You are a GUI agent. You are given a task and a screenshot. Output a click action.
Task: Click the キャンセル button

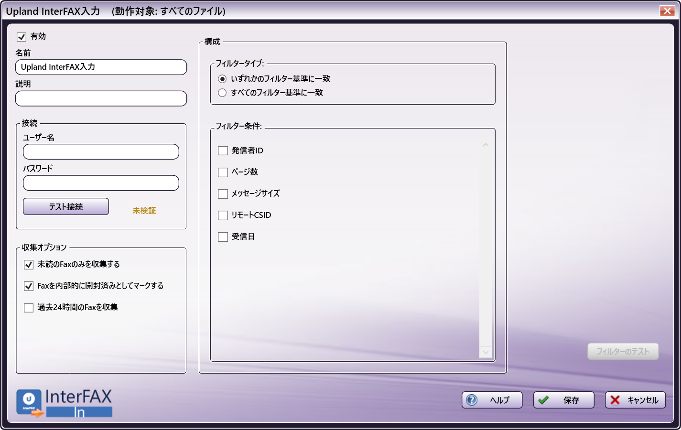coord(636,400)
